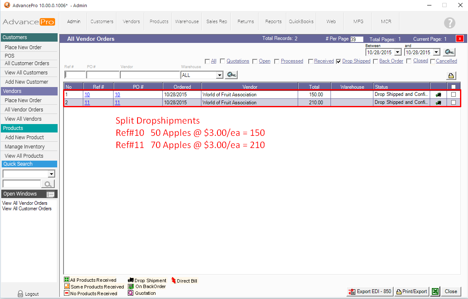The height and width of the screenshot is (299, 468).
Task: Click the Export EDI - 850 button
Action: click(370, 291)
